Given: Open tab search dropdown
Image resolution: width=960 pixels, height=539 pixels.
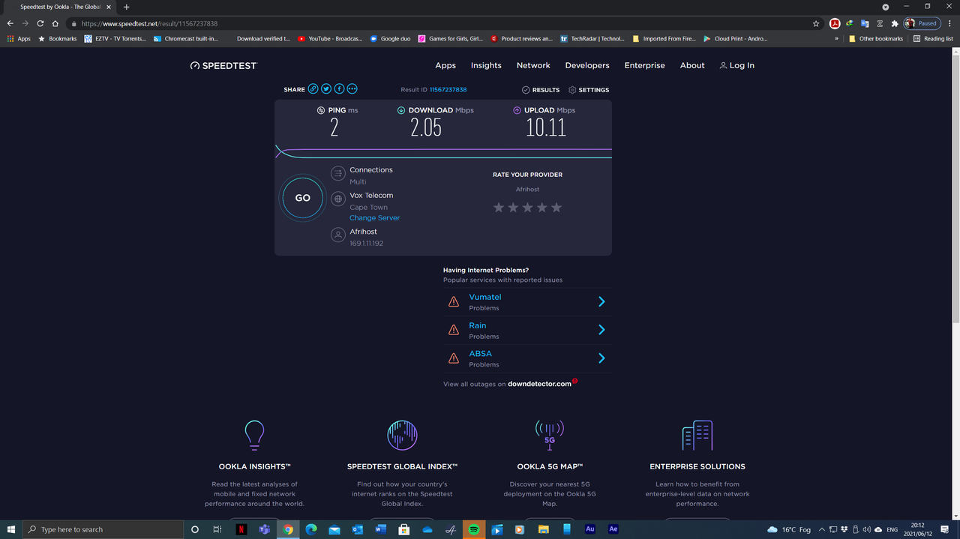Looking at the screenshot, I should click(886, 6).
